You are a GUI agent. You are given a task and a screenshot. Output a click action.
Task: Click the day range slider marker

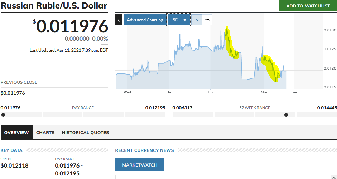coord(3,115)
